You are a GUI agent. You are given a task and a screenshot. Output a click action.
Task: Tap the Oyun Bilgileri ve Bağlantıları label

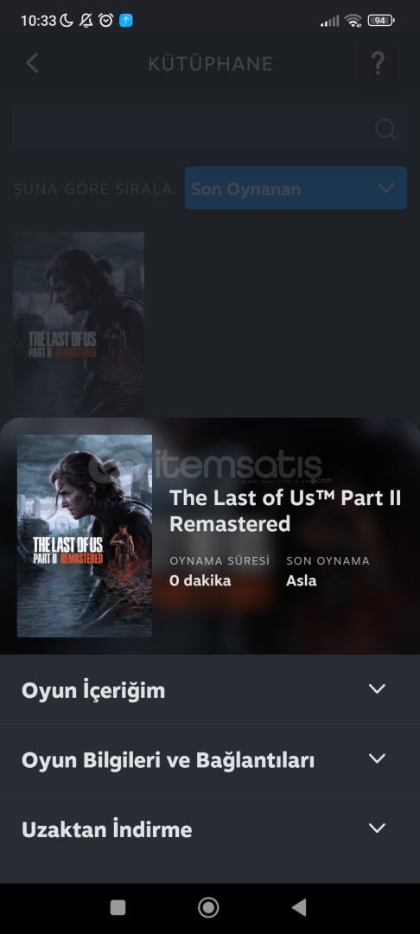(x=168, y=760)
